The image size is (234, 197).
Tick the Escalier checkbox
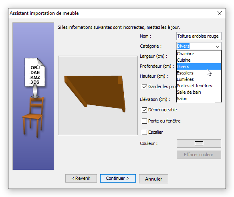pos(144,132)
